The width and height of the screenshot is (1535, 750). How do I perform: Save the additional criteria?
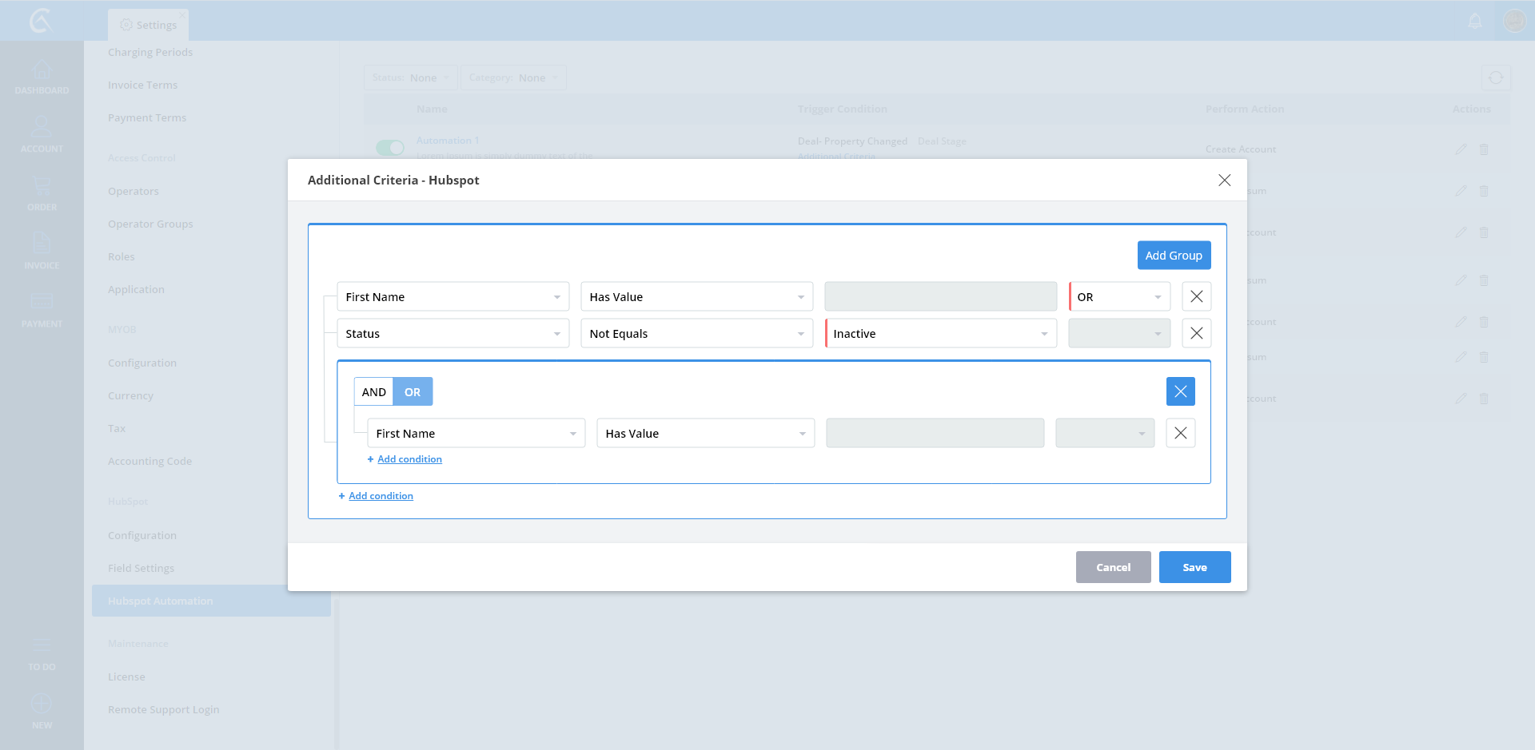tap(1194, 567)
